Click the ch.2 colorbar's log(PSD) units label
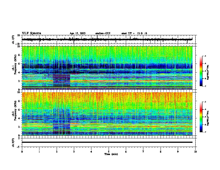Viewport: 220px width, 170px height. coord(208,118)
